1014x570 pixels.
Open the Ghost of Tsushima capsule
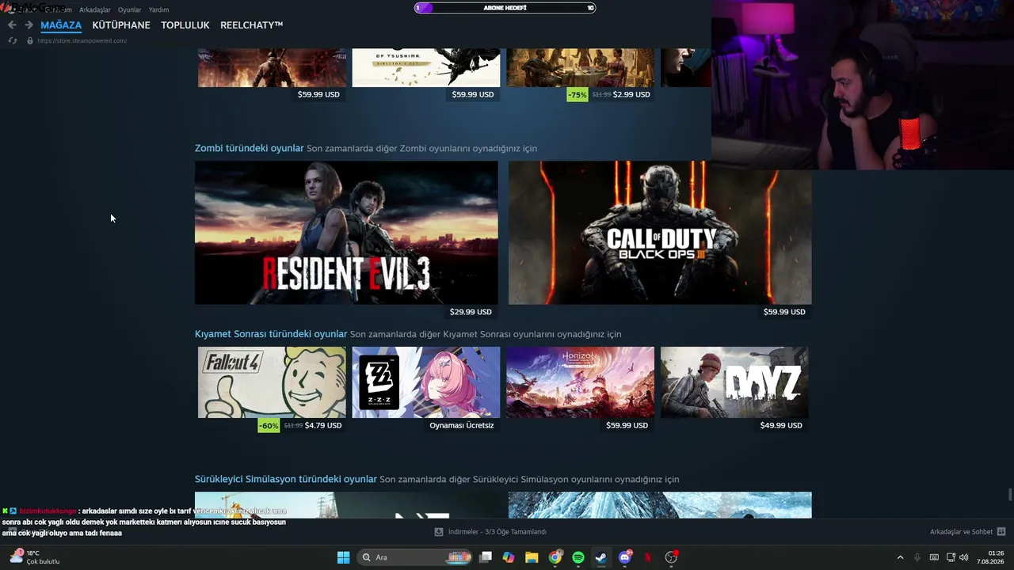(x=426, y=67)
